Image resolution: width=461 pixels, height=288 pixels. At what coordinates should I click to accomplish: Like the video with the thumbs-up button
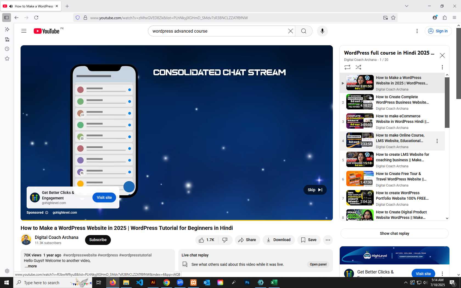pos(207,240)
